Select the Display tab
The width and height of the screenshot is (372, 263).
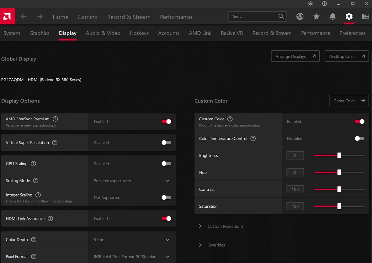point(68,33)
